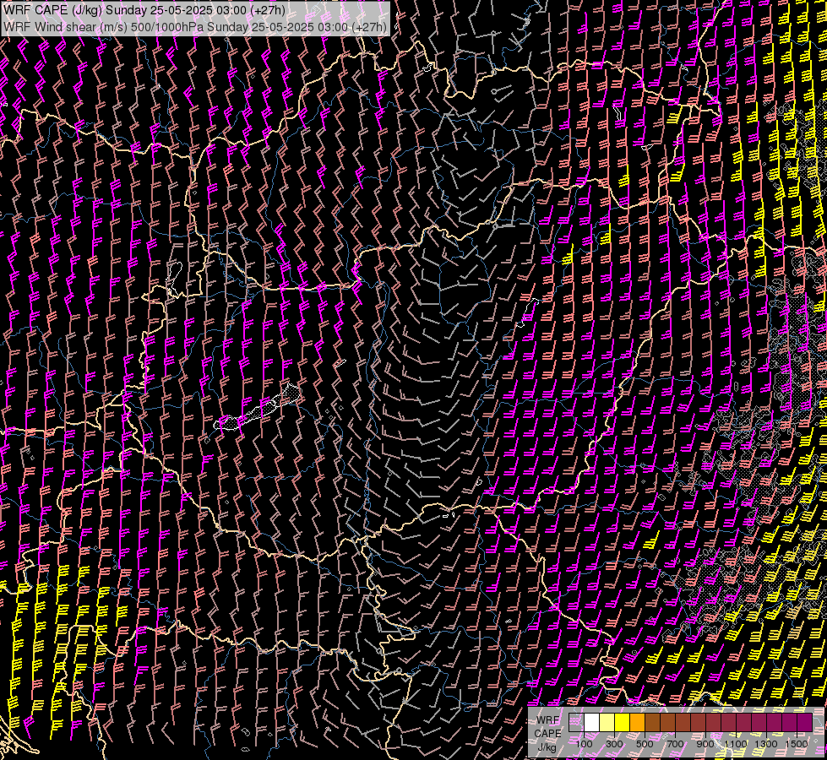Image resolution: width=827 pixels, height=760 pixels.
Task: Click the legend value 100
Action: click(584, 744)
